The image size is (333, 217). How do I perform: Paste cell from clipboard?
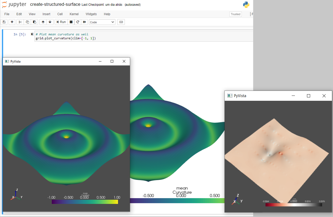34,22
